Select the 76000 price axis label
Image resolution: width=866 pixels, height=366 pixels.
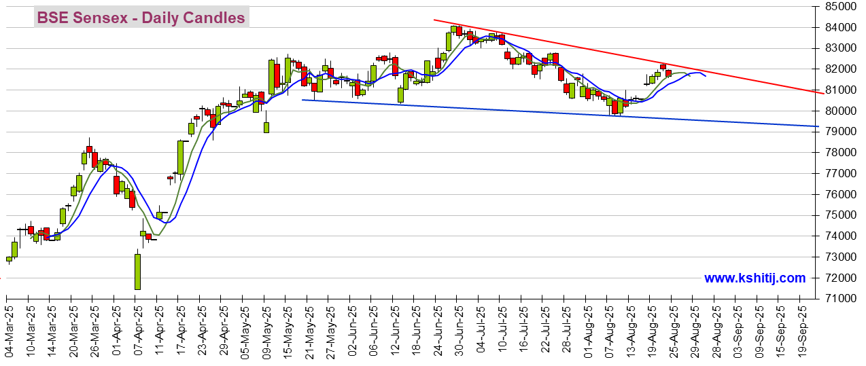(839, 194)
